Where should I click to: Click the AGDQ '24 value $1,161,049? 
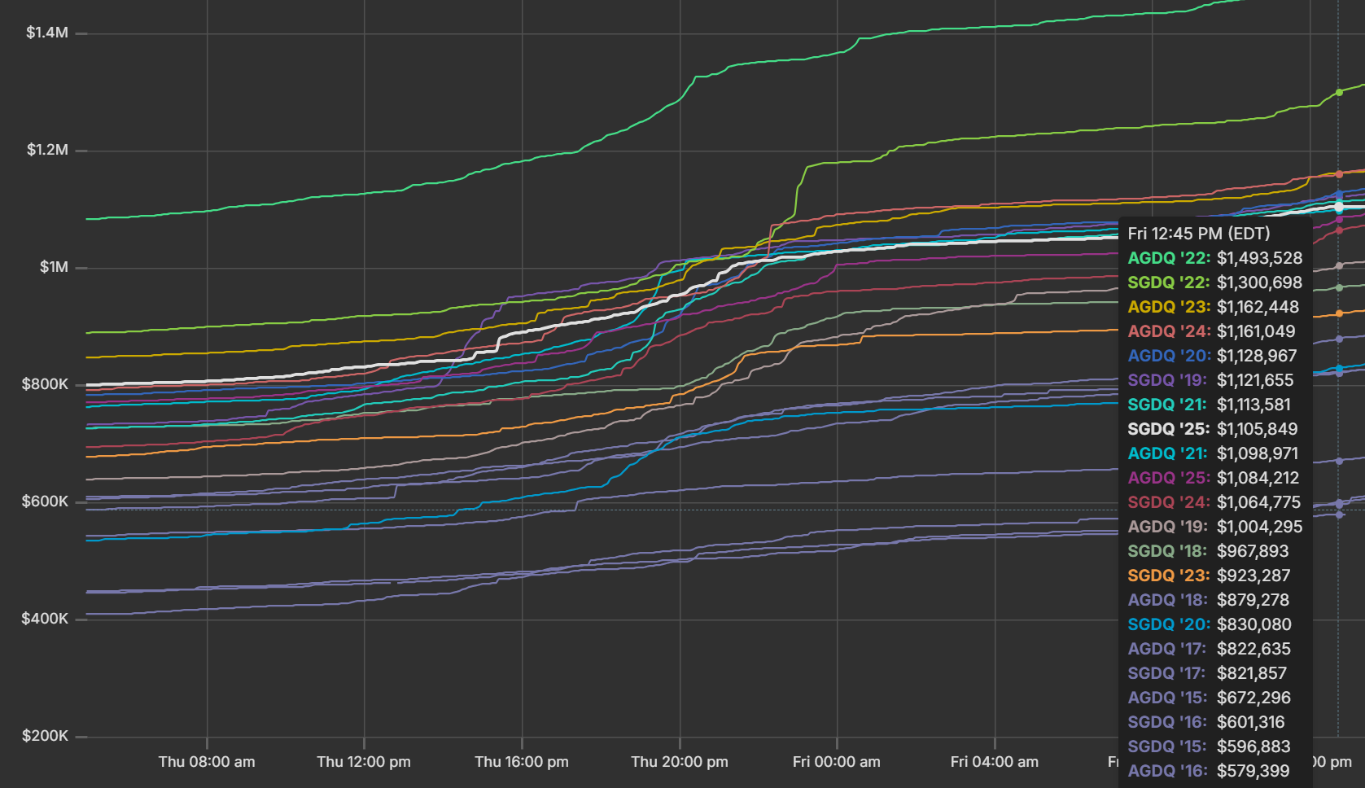pos(1256,331)
